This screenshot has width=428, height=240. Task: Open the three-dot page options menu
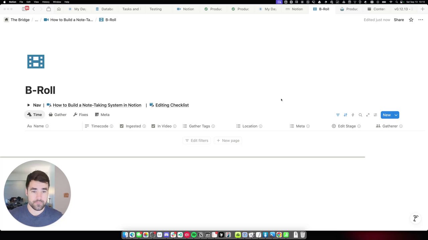tap(421, 20)
